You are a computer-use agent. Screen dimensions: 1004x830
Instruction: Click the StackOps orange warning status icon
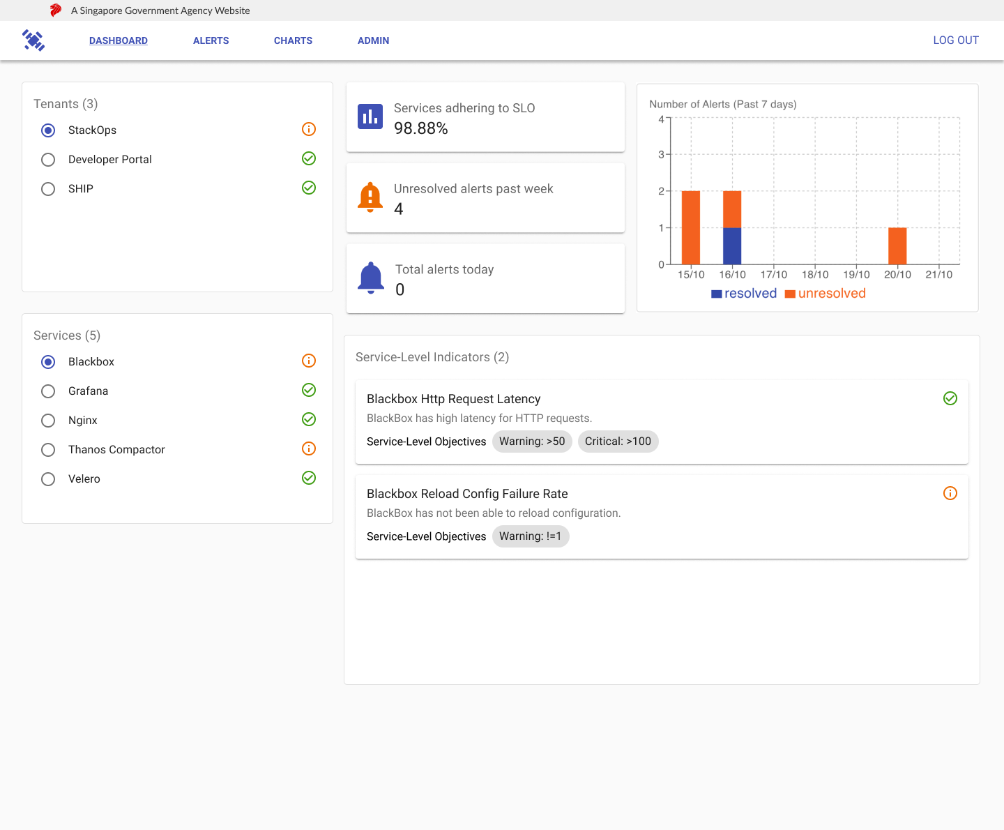coord(309,129)
